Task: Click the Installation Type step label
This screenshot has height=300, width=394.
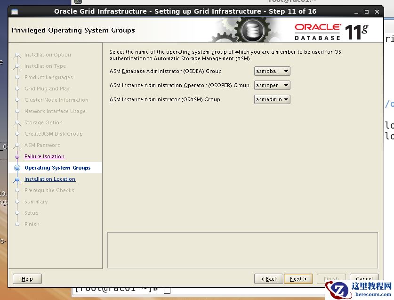Action: coord(45,66)
